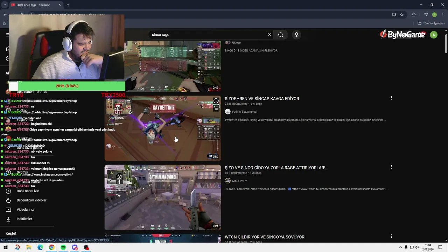448x252 pixels.
Task: Open the taskbar volume control
Action: pos(417,247)
